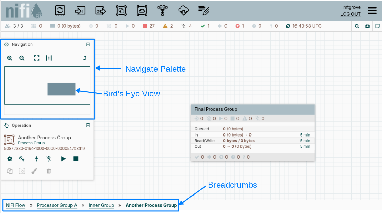Click the Copy icon in Operation panel
Screen dimensions: 383x213
[x=10, y=171]
